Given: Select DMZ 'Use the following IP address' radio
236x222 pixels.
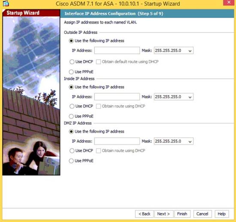Looking at the screenshot, I should click(x=71, y=132).
